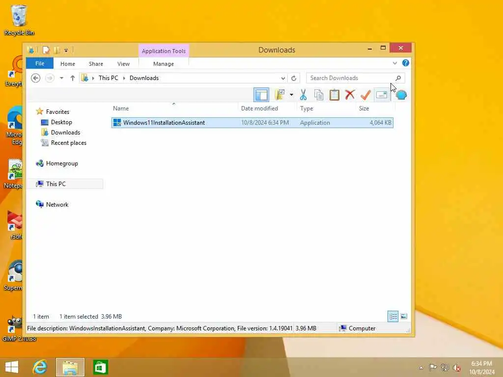The width and height of the screenshot is (503, 377).
Task: Click the '4,064 KB' size cell
Action: (381, 123)
